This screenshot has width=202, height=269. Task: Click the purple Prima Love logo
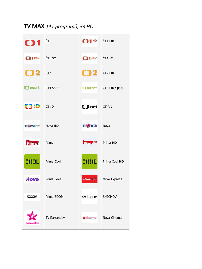tap(32, 179)
